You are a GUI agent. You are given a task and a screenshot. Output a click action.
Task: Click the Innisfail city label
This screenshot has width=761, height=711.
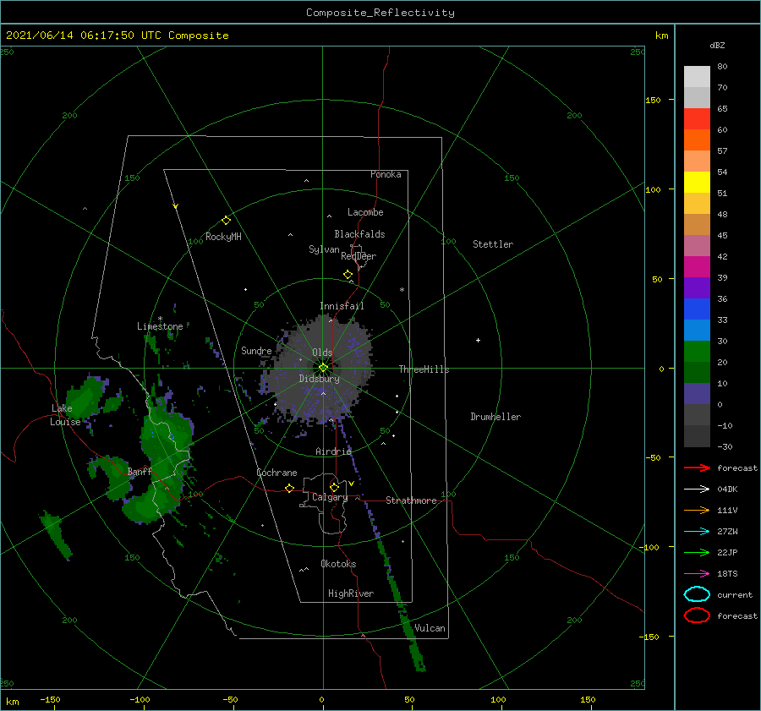tap(342, 306)
